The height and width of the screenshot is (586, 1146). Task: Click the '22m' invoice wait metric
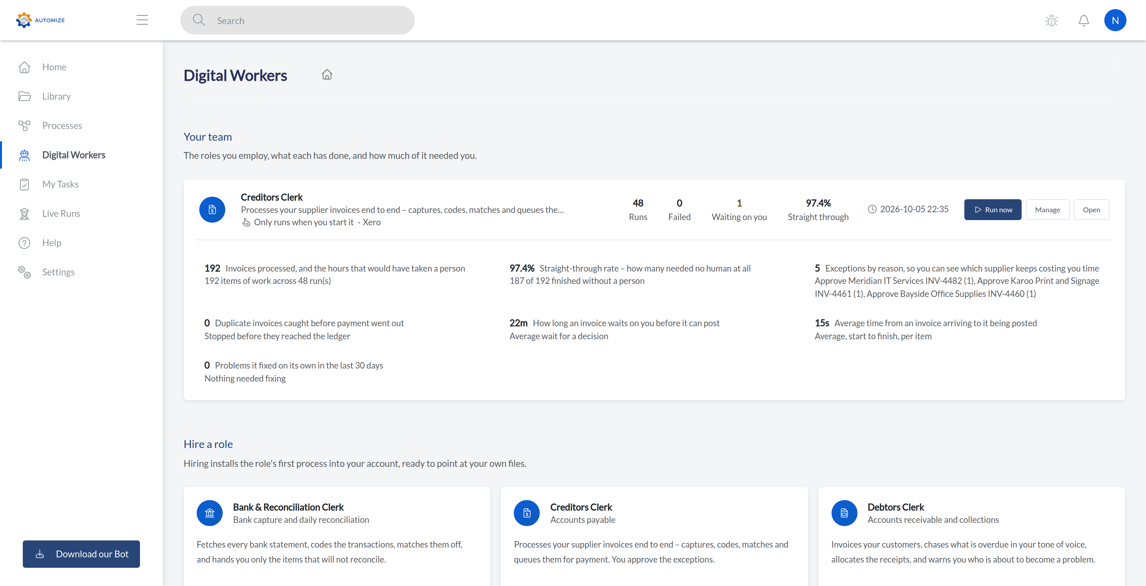click(614, 329)
